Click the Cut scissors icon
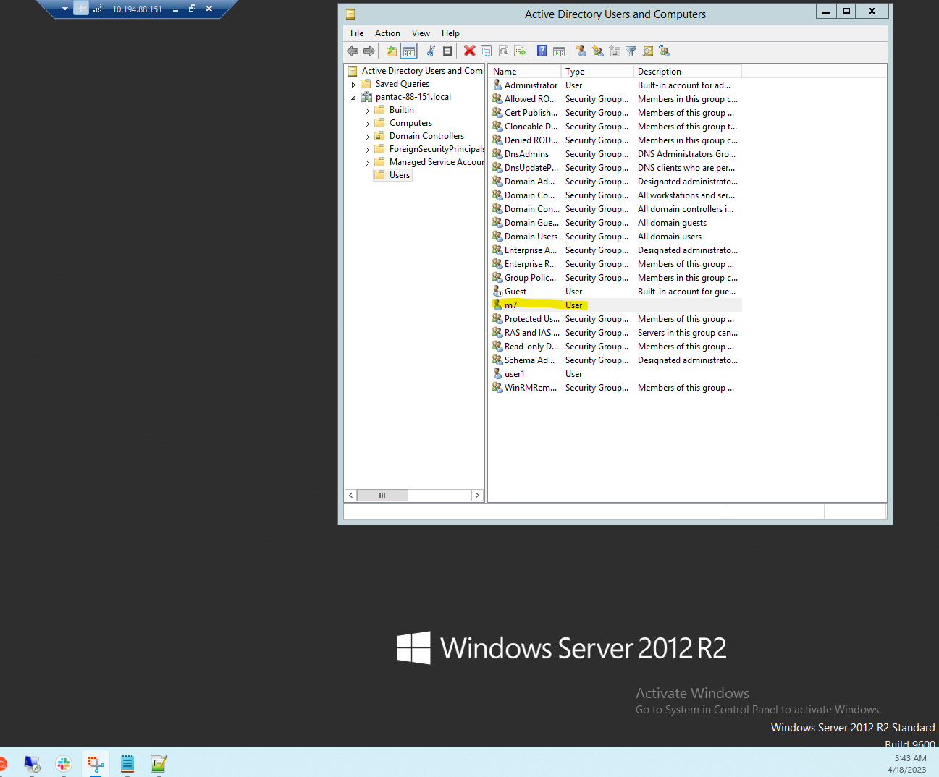939x777 pixels. pos(431,51)
